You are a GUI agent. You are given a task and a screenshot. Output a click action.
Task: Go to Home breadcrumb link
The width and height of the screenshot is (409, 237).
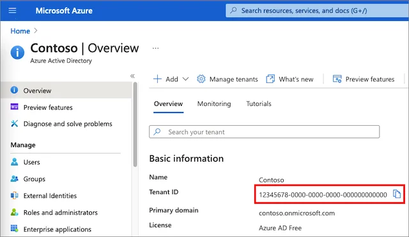pyautogui.click(x=20, y=31)
